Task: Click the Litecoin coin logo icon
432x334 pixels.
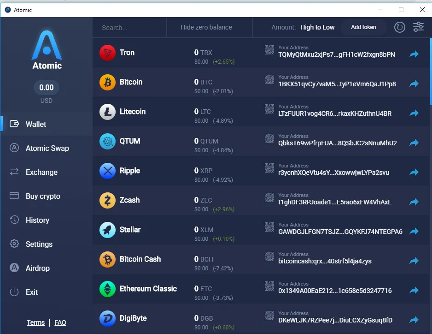Action: click(x=107, y=112)
